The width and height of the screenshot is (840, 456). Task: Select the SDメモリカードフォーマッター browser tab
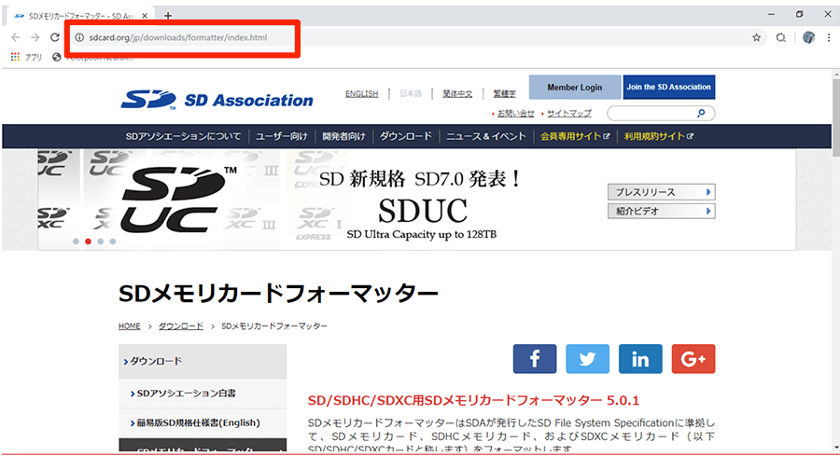tap(79, 16)
